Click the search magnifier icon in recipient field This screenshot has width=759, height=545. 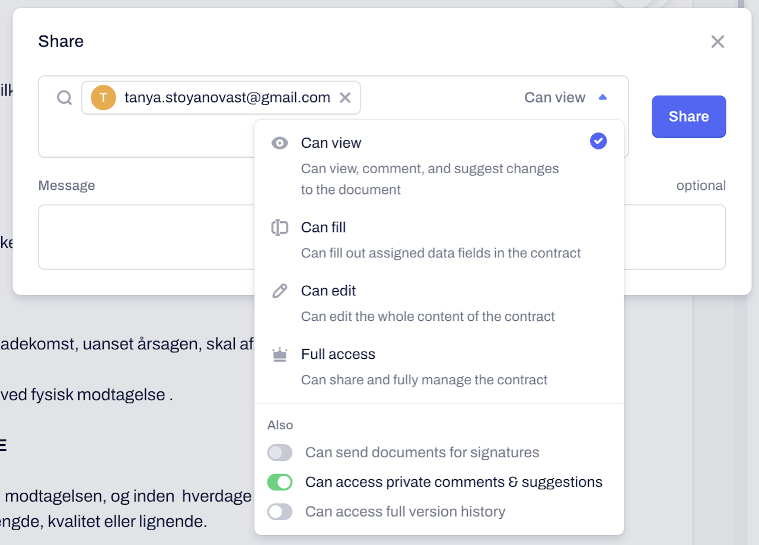pos(64,97)
